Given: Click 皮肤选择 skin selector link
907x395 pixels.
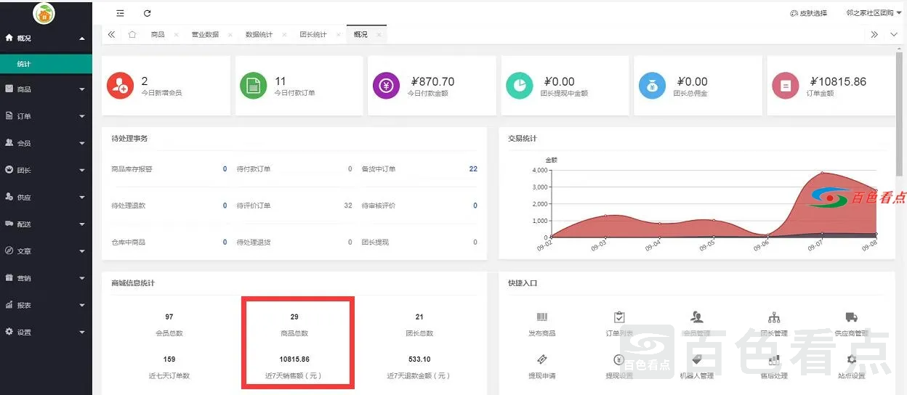Looking at the screenshot, I should [808, 13].
